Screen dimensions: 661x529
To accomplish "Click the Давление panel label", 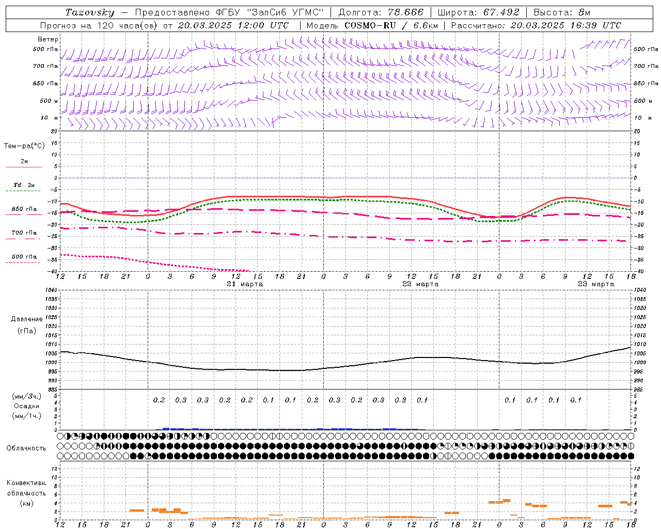I will pos(27,319).
